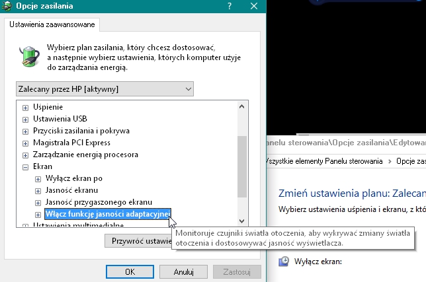Collapse the Ekran tree node
This screenshot has width=426, height=282.
(25, 167)
